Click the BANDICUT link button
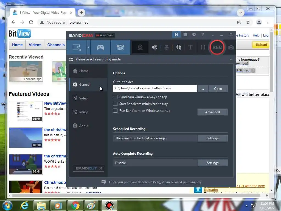Image resolution: width=281 pixels, height=211 pixels. pyautogui.click(x=88, y=168)
